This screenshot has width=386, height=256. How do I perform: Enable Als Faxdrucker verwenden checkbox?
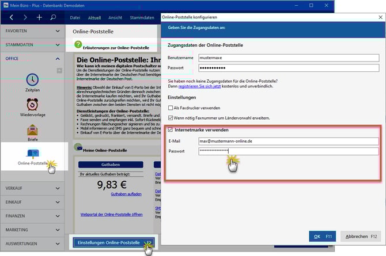point(171,108)
